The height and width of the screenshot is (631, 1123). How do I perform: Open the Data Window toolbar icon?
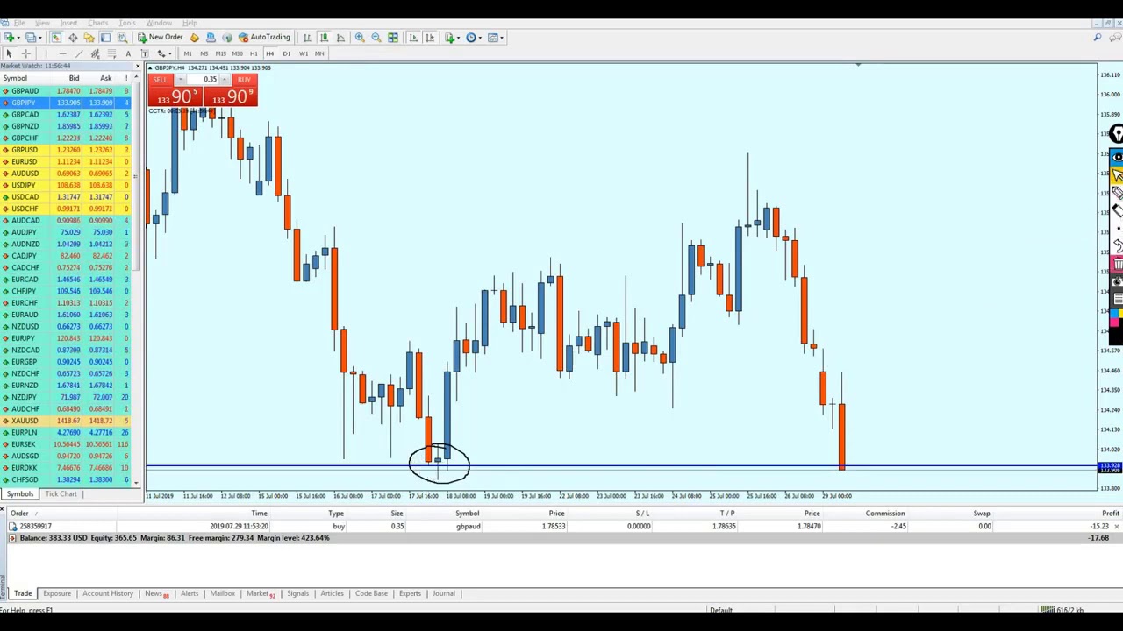click(73, 38)
